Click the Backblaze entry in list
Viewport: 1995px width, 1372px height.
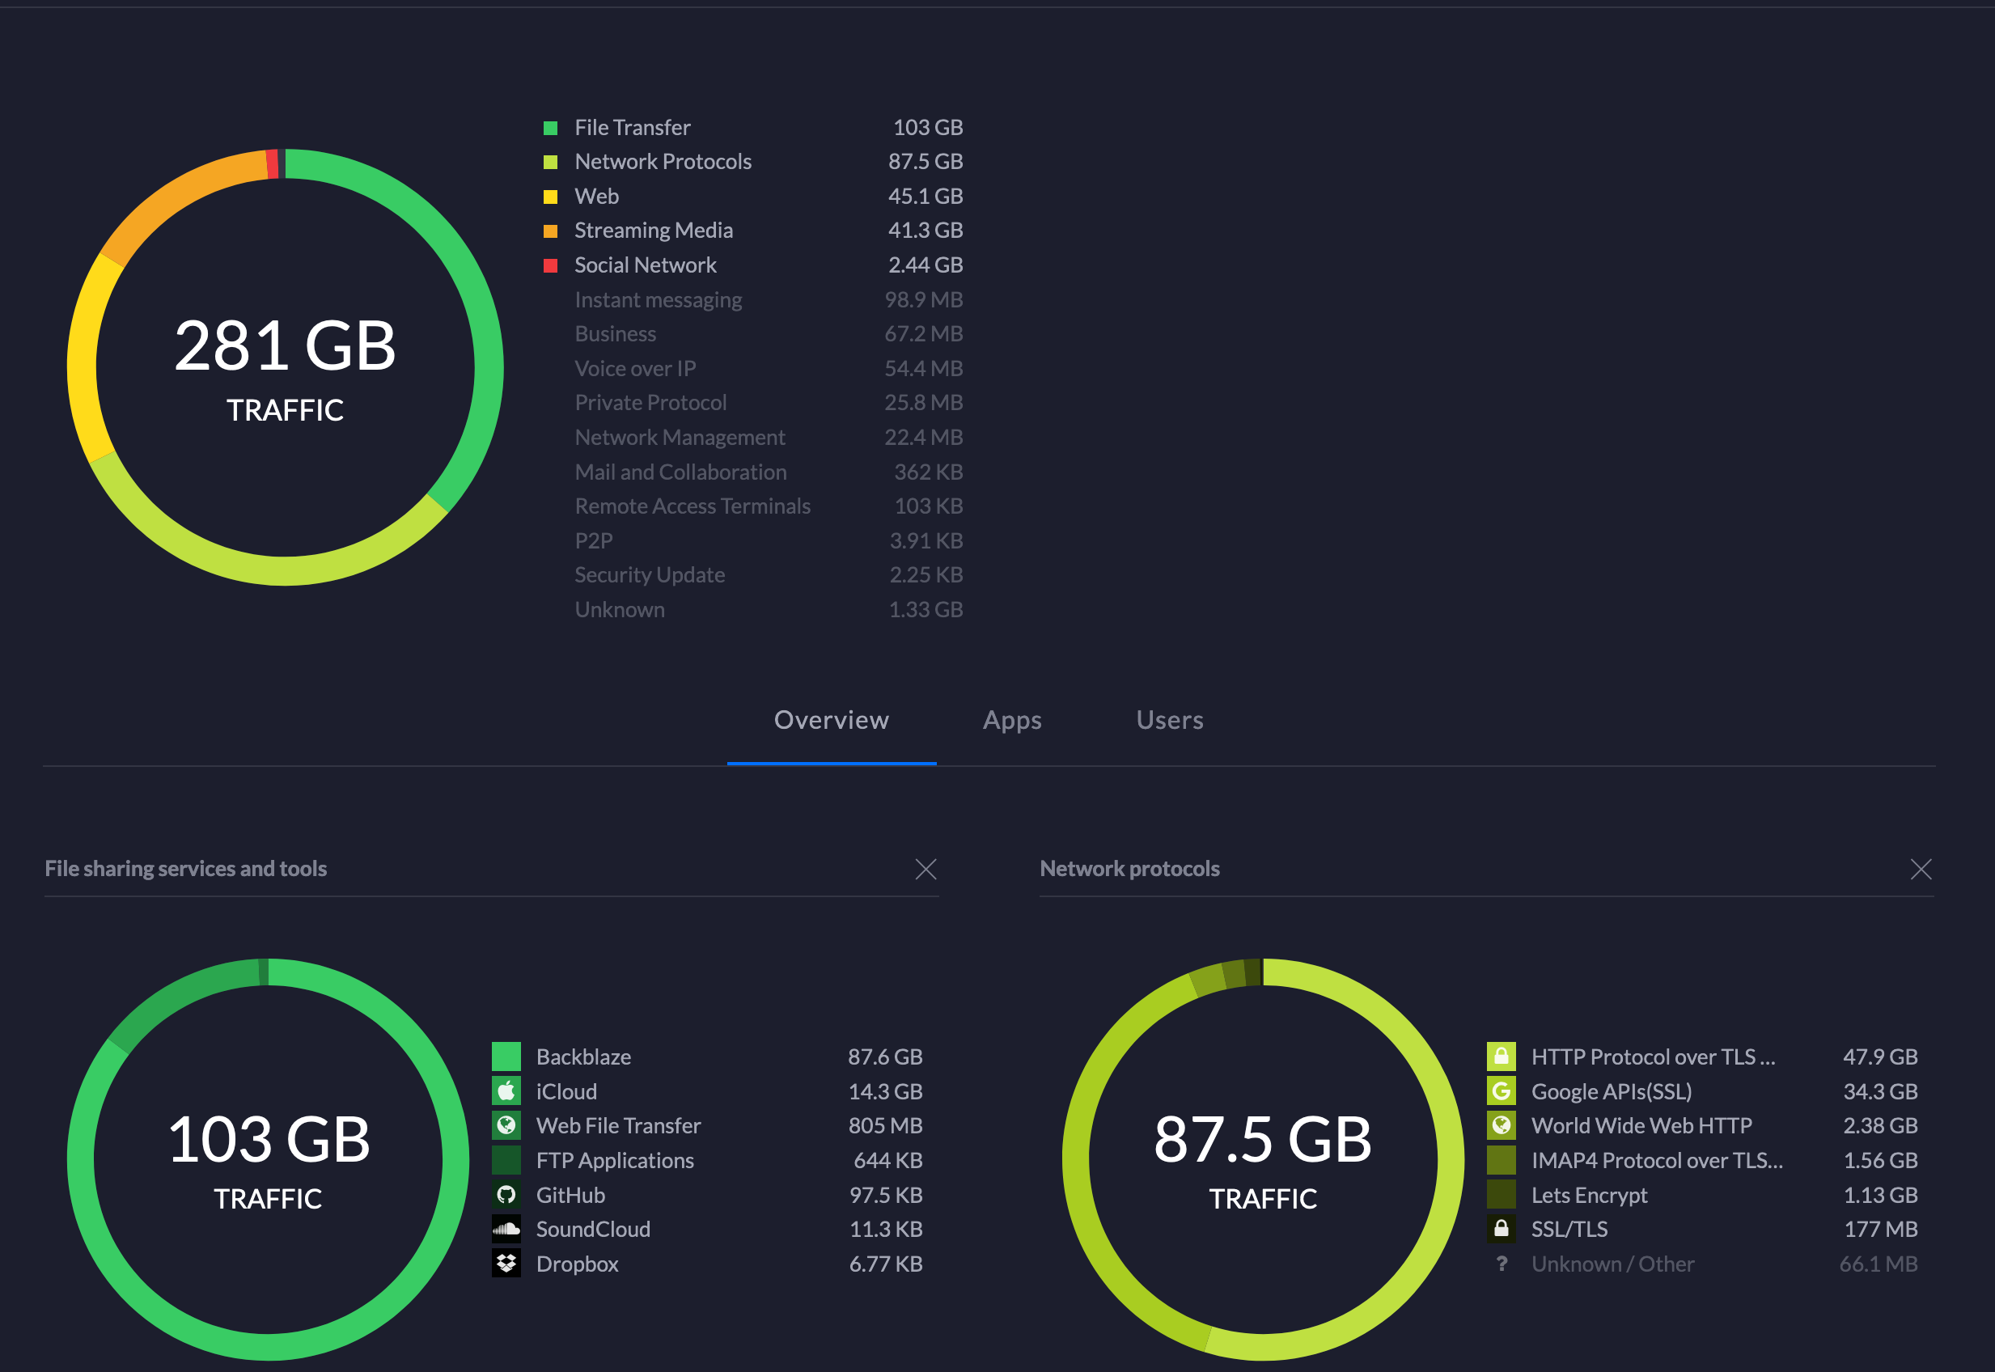click(x=582, y=1057)
